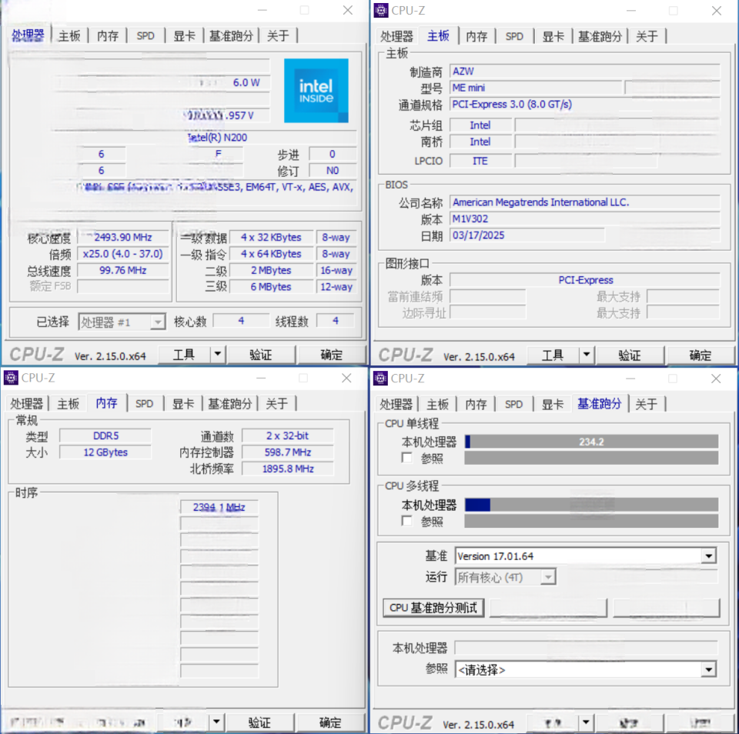Select 处理器 tab in the memory window
The width and height of the screenshot is (739, 734).
27,404
